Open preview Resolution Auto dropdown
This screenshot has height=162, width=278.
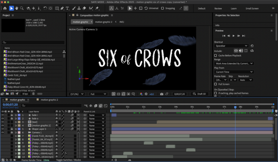point(245,80)
